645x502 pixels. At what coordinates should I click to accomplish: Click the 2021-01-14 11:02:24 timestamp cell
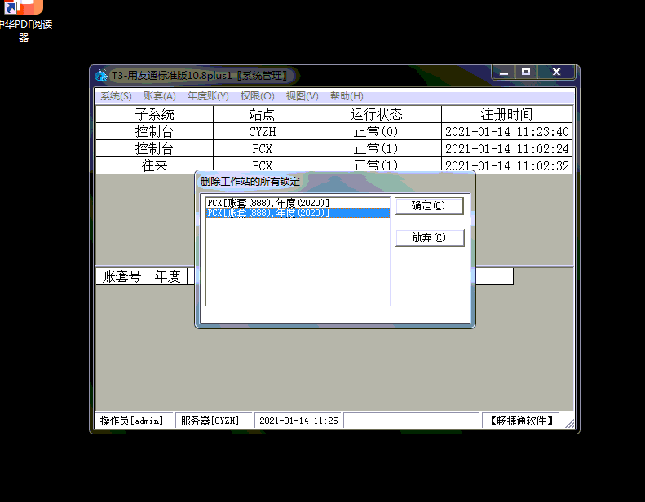[x=507, y=148]
